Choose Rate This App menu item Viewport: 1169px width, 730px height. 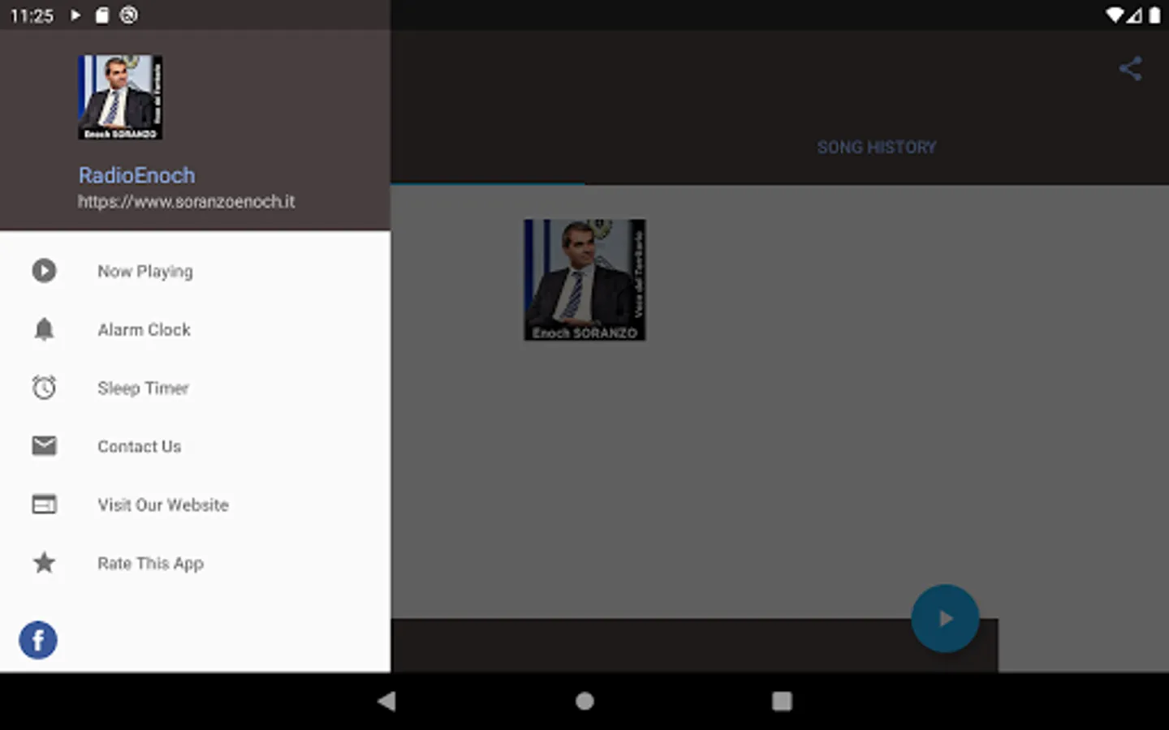[195, 563]
